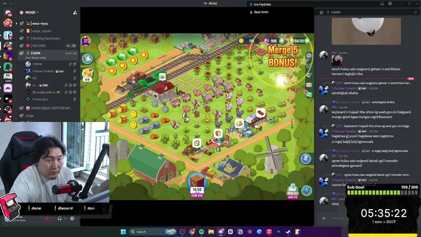Invite people to the MOGE server
Screen dimensions: 421x237
tap(75, 13)
